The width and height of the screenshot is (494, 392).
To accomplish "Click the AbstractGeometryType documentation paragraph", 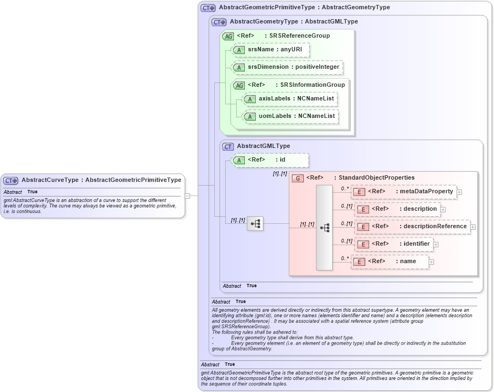I will pyautogui.click(x=342, y=330).
